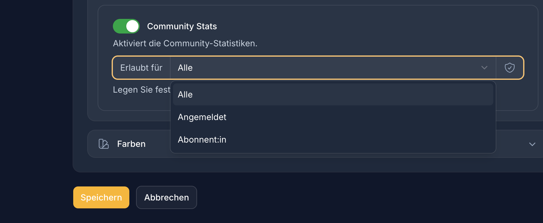Click the Erlaubt für field label
543x223 pixels.
pyautogui.click(x=141, y=68)
